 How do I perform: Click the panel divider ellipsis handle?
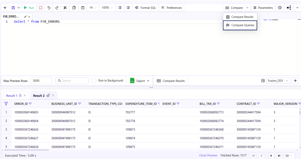point(151,88)
